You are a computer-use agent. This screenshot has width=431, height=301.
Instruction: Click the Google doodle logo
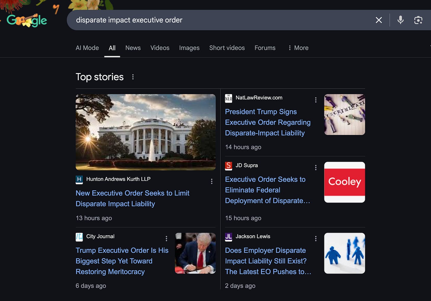(x=27, y=20)
